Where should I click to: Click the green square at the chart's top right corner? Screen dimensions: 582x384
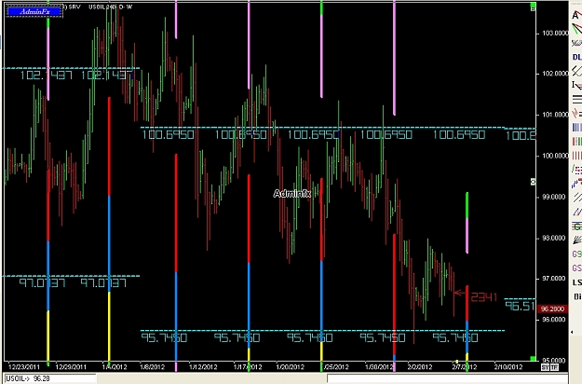coord(533,7)
